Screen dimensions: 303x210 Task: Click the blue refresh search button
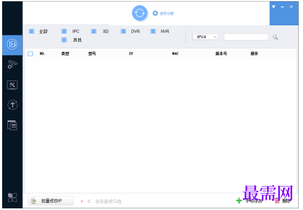click(140, 13)
